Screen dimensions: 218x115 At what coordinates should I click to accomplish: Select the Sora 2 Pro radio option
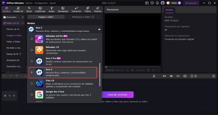(x=32, y=61)
